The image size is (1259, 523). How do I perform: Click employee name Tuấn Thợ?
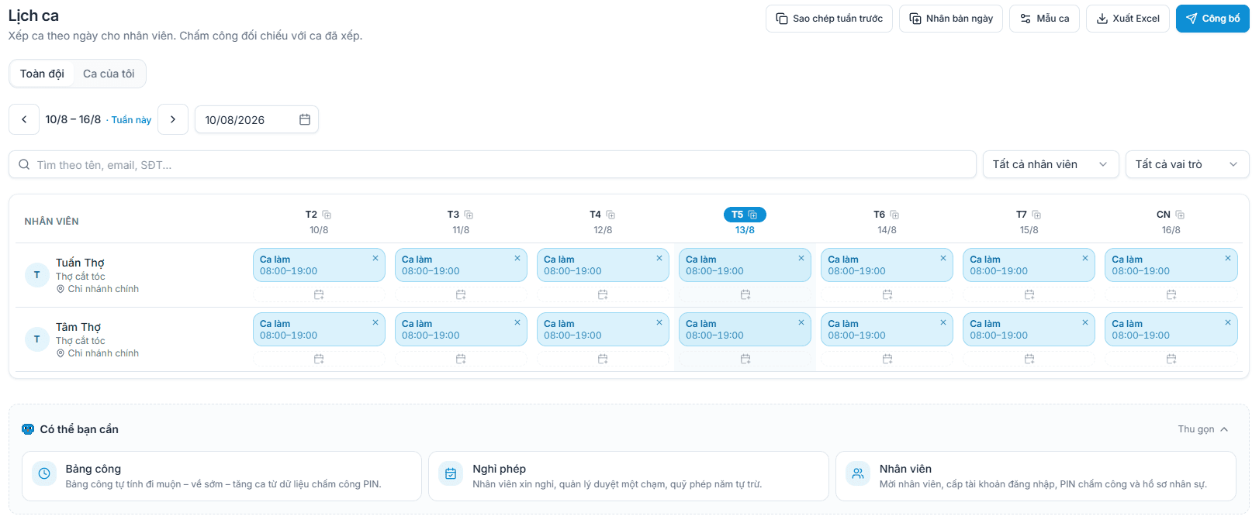pos(80,263)
